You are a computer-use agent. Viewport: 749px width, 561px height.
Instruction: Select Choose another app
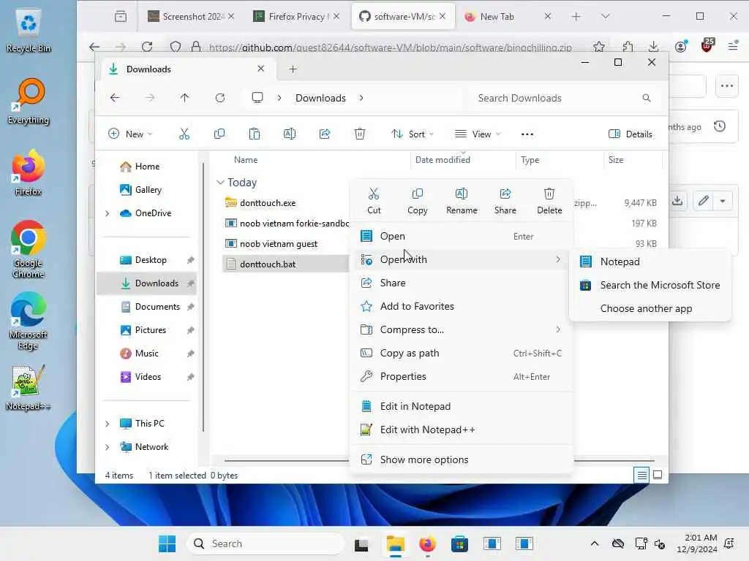coord(650,308)
